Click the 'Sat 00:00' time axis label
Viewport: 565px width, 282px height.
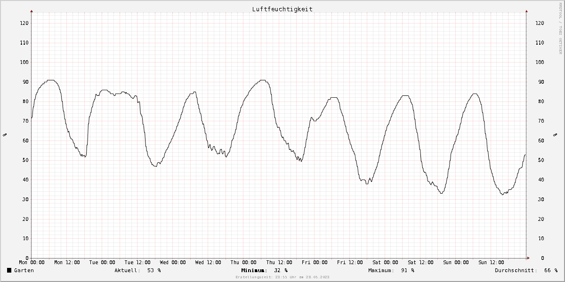tap(385, 262)
